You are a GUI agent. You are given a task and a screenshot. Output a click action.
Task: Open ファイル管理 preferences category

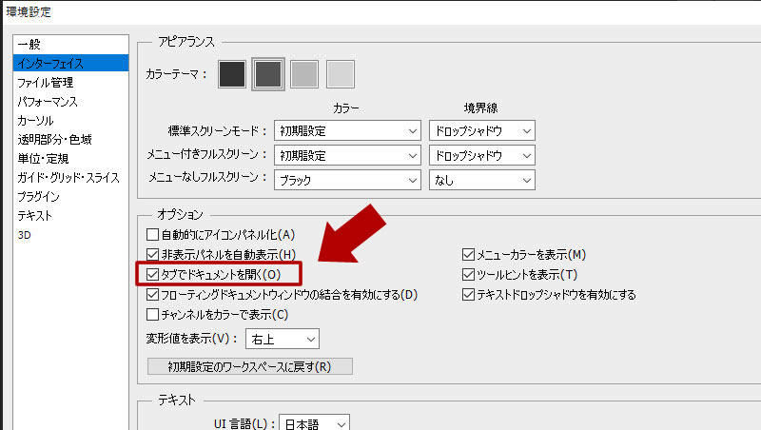[46, 83]
